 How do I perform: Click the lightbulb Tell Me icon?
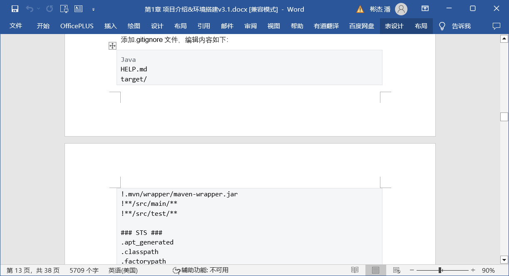tap(442, 26)
